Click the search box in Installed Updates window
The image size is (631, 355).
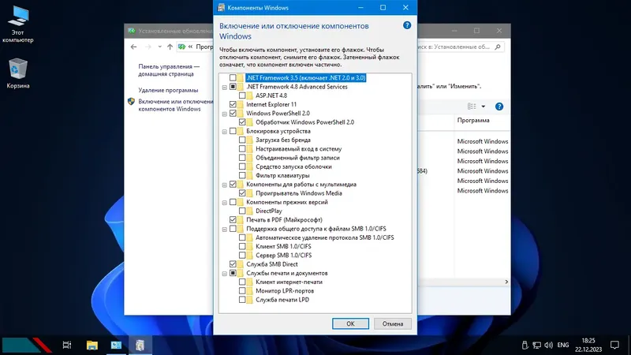click(461, 47)
